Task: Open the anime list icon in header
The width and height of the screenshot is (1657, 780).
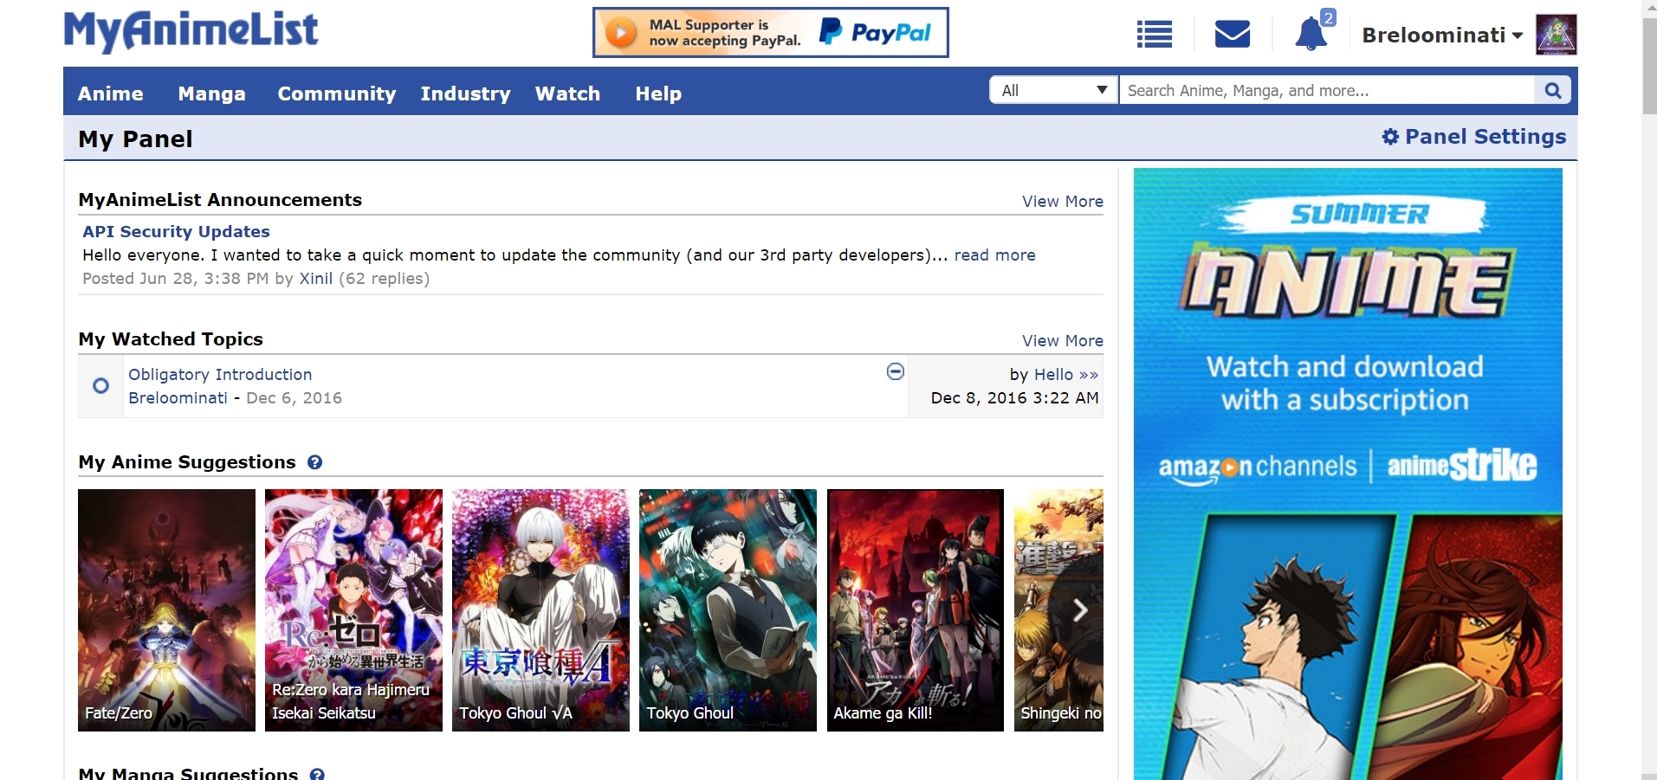Action: tap(1154, 35)
